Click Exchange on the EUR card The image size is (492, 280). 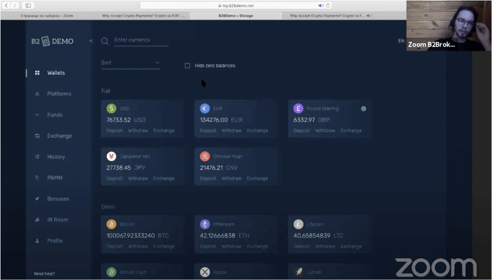257,130
